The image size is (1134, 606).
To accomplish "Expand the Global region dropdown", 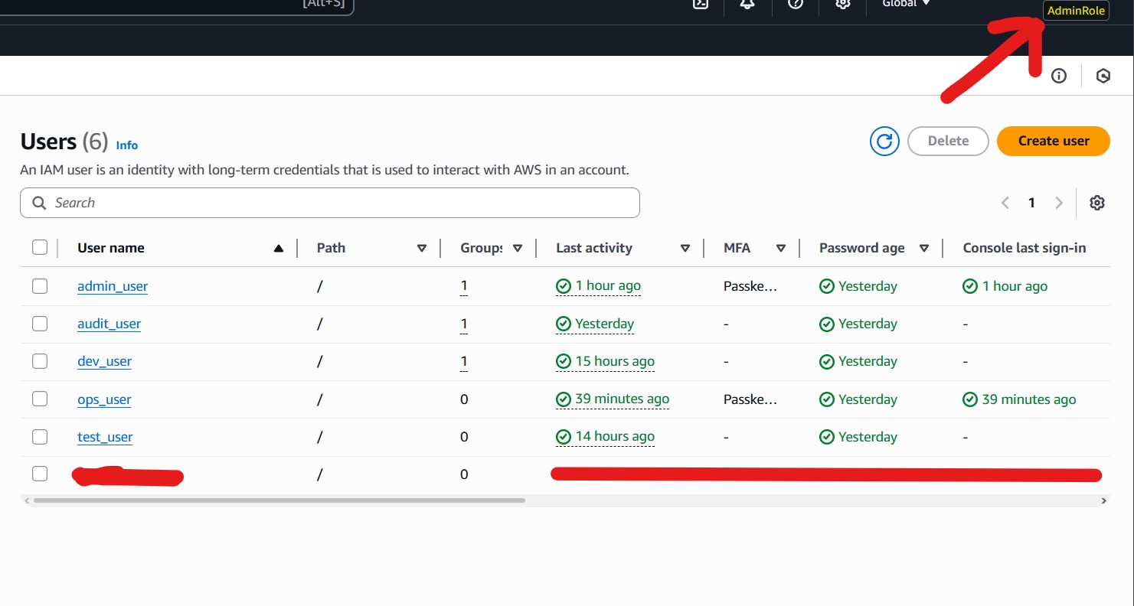I will 906,4.
